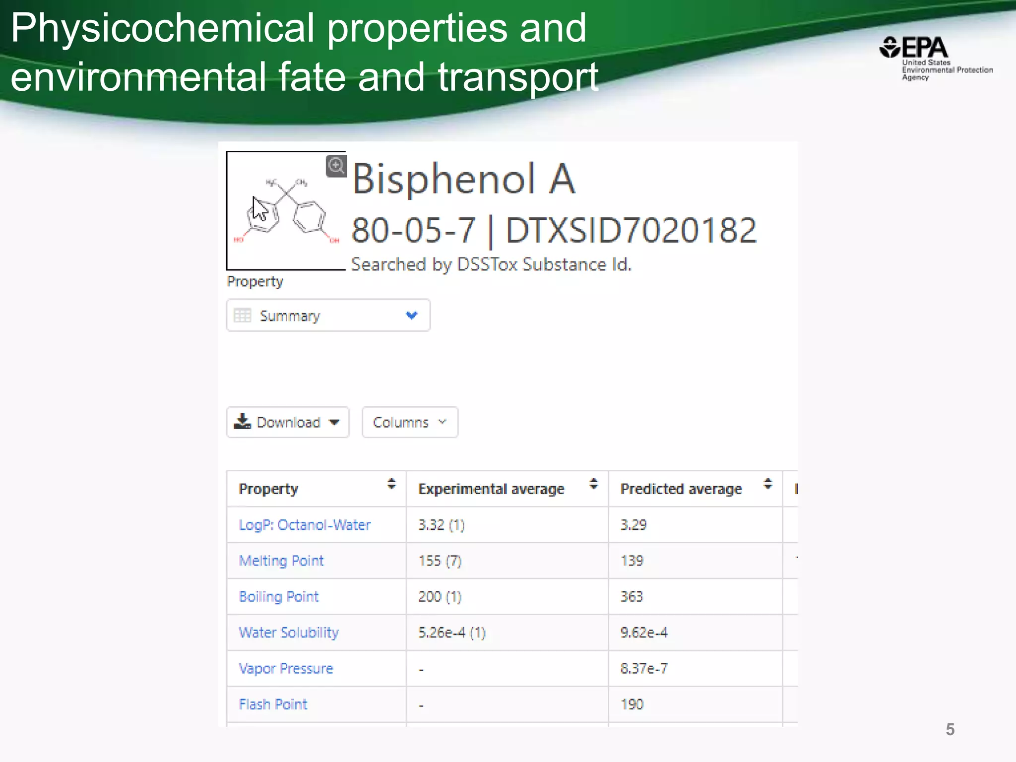
Task: Click the predicted value 139
Action: point(632,561)
